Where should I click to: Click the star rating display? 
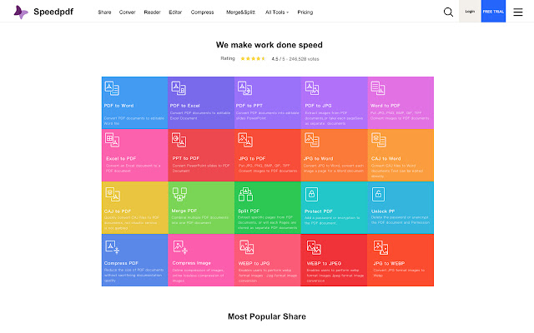253,58
